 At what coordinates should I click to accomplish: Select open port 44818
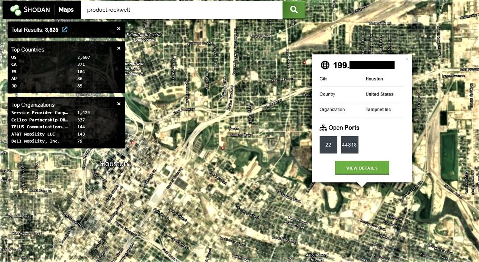[349, 145]
